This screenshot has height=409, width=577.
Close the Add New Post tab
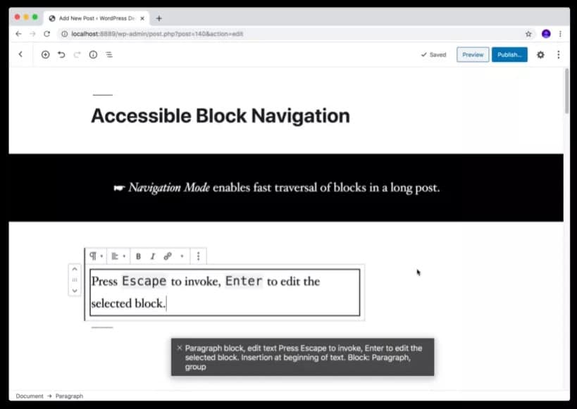pos(142,18)
